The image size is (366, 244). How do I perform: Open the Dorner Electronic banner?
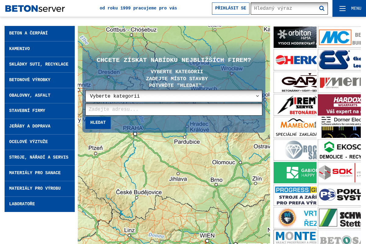point(339,127)
